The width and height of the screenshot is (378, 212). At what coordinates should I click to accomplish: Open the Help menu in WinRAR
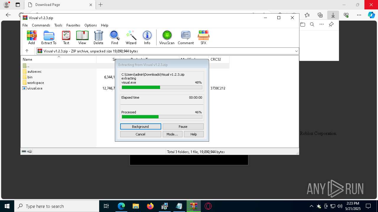click(x=105, y=25)
